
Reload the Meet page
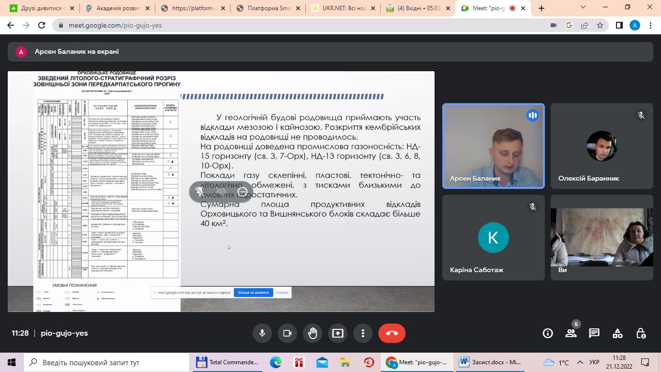(42, 26)
